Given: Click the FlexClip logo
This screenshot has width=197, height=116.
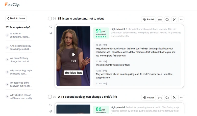Looking at the screenshot, I should tap(12, 5).
